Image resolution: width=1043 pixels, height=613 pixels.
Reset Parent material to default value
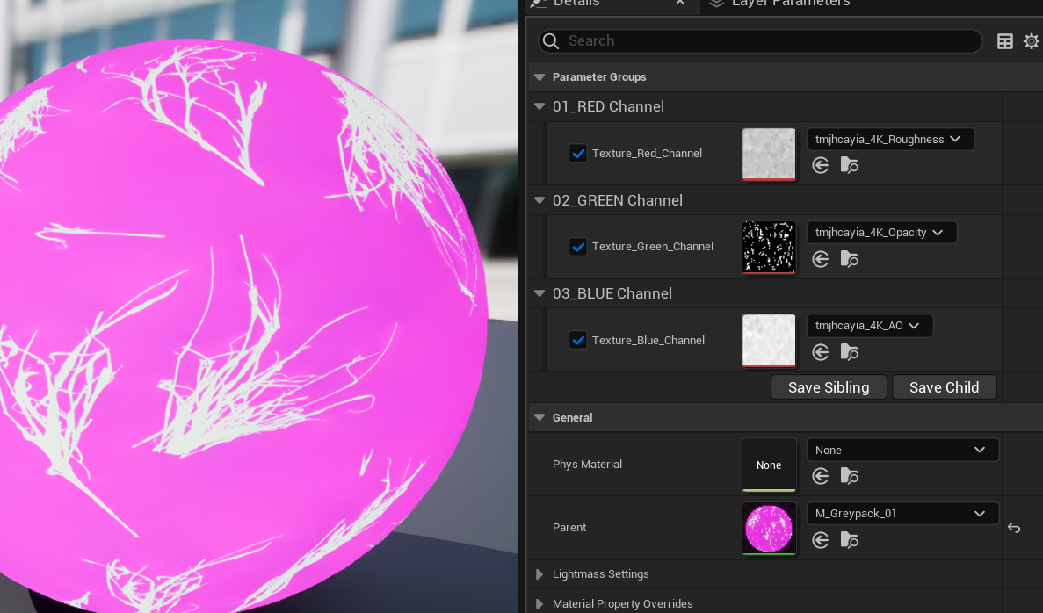[x=1014, y=528]
